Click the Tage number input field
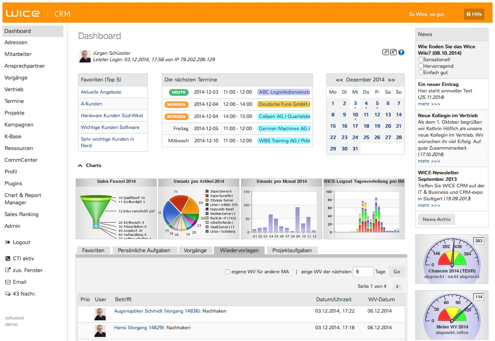This screenshot has height=341, width=495. point(363,272)
